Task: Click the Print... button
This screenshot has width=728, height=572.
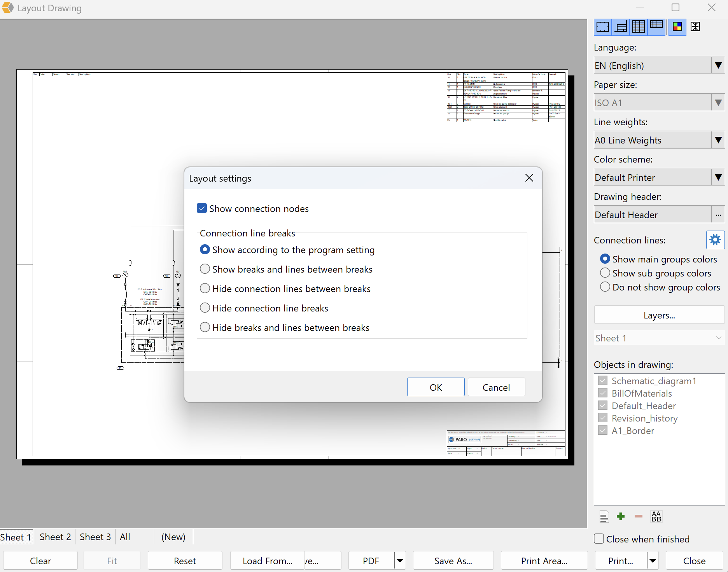Action: click(621, 561)
